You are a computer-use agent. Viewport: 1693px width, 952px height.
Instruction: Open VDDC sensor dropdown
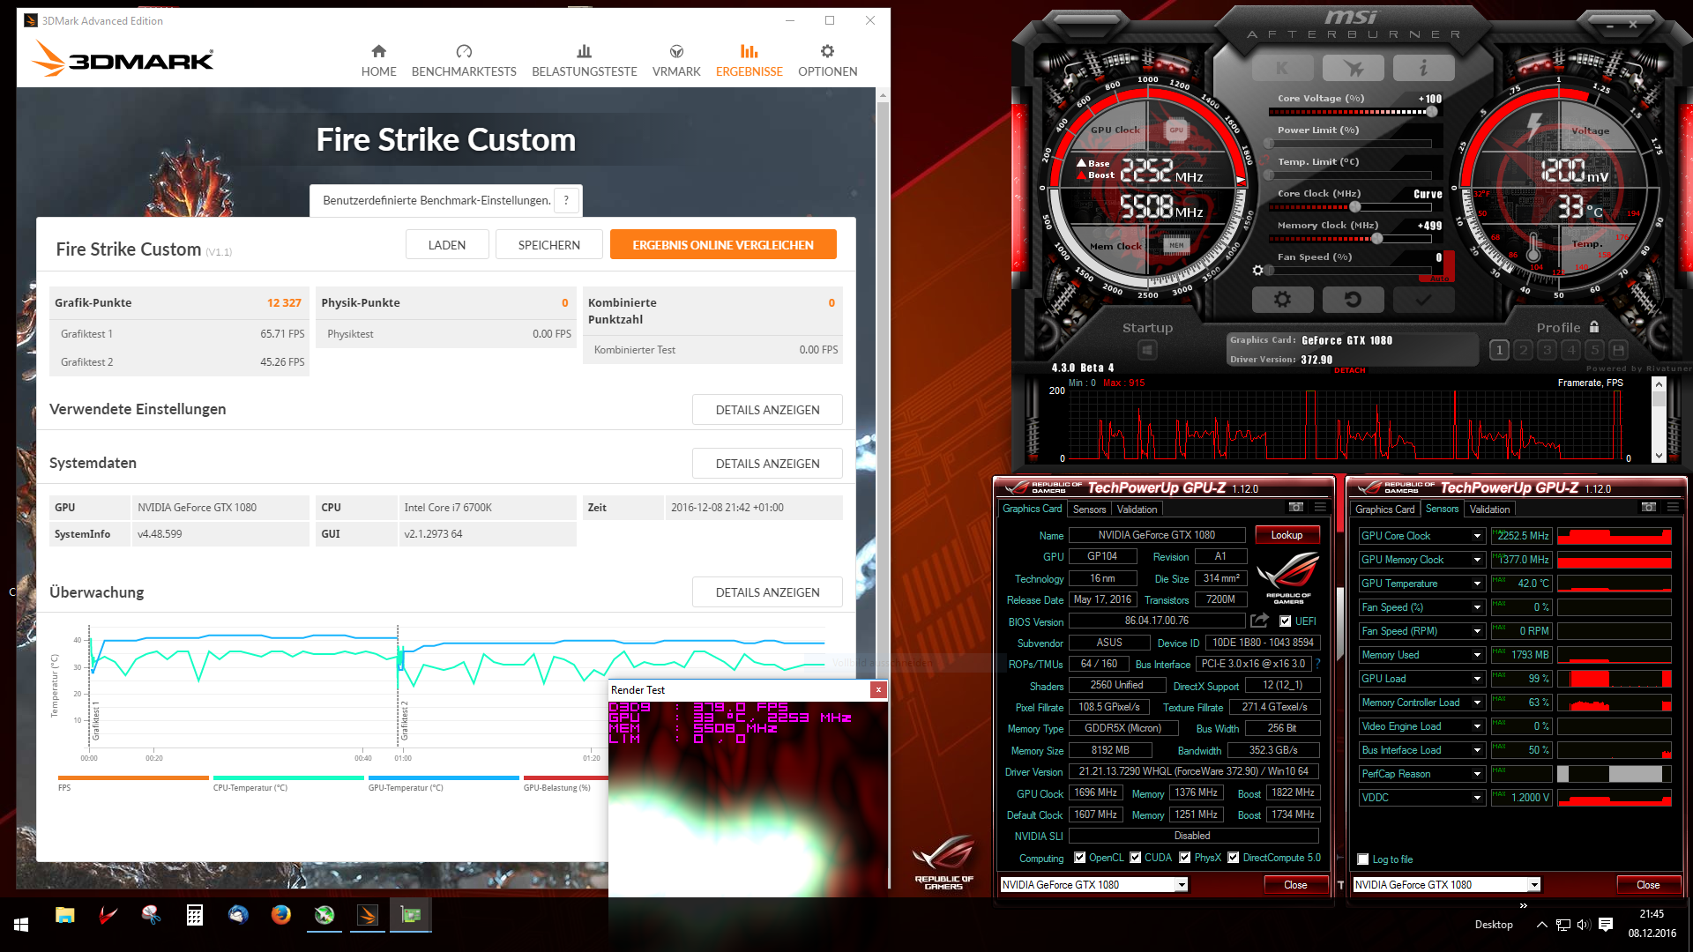pyautogui.click(x=1477, y=798)
